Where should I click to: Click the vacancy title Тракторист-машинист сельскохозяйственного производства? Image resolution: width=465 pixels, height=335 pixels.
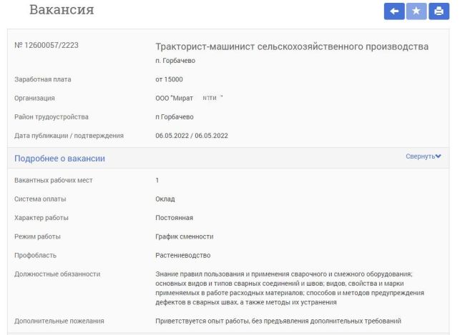[292, 47]
